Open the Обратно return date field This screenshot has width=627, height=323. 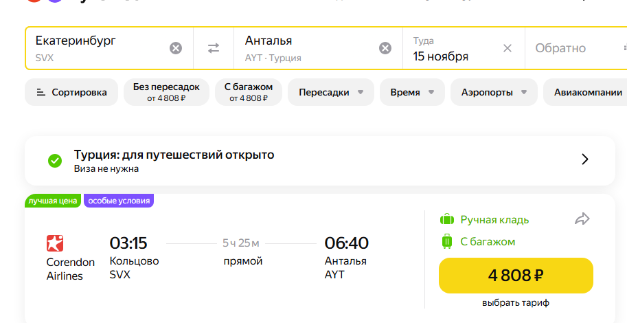(x=570, y=48)
